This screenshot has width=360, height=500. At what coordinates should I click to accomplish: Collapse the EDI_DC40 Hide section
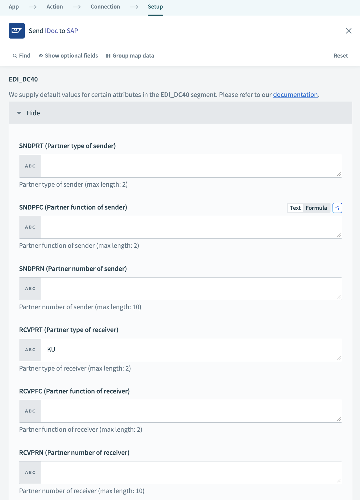(x=33, y=113)
